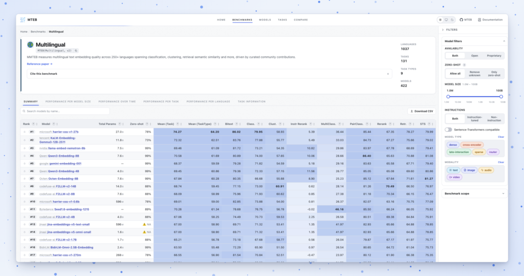This screenshot has height=276, width=524.
Task: Switch to light theme sun icon
Action: click(x=440, y=20)
